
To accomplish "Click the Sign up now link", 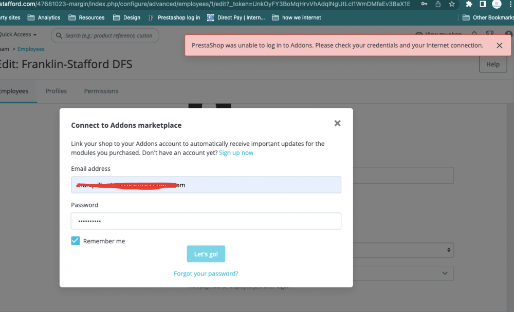I will coord(236,153).
